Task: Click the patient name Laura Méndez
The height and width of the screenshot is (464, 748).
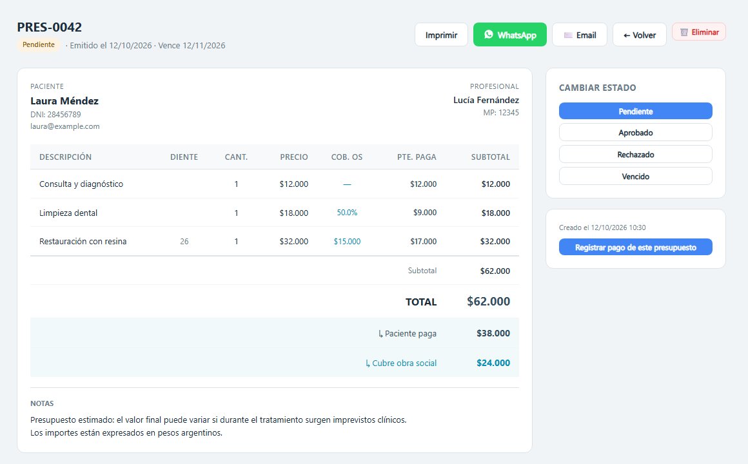Action: (64, 101)
